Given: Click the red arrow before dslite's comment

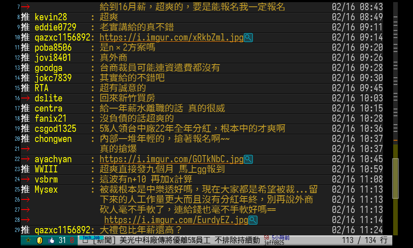Looking at the screenshot, I should pyautogui.click(x=26, y=98).
